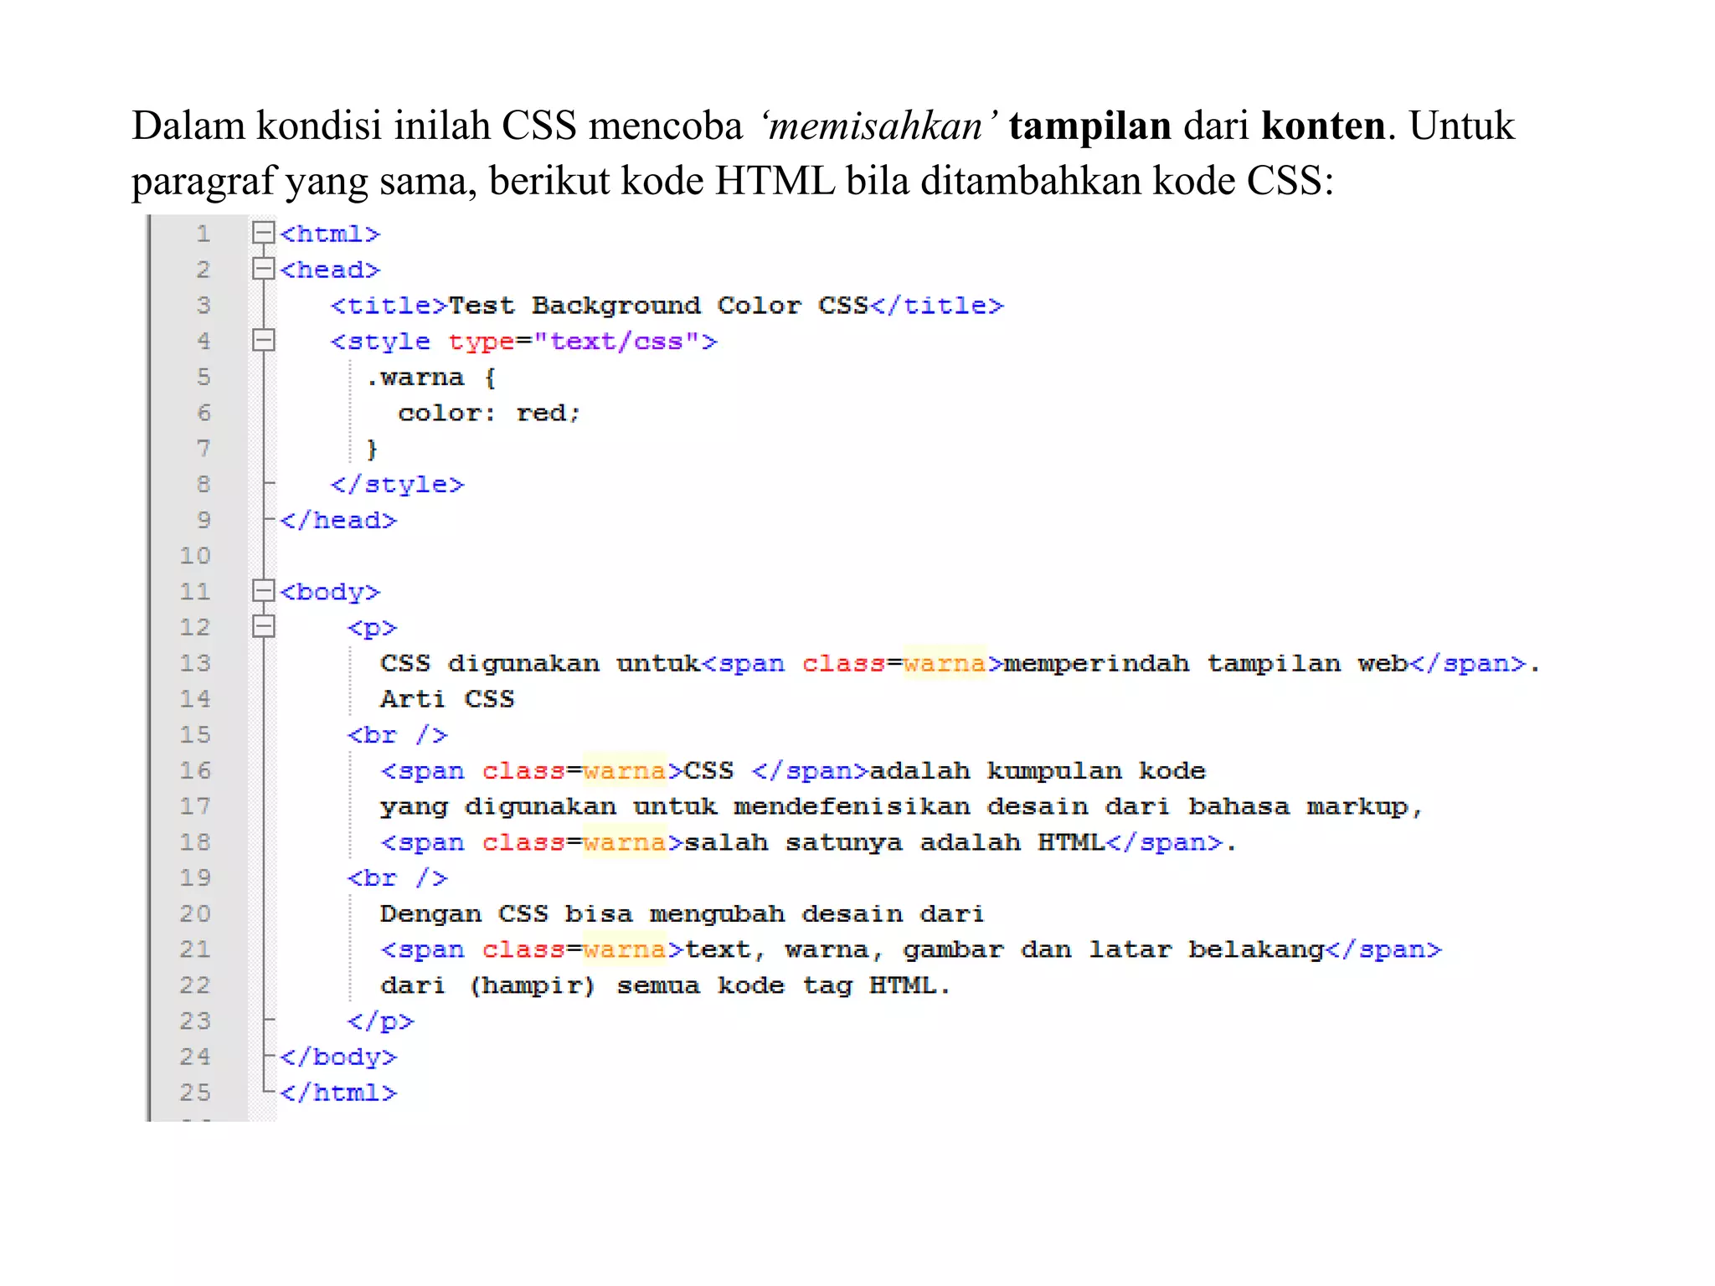Click line number 10 in the gutter
Image resolution: width=1715 pixels, height=1286 pixels.
tap(195, 555)
